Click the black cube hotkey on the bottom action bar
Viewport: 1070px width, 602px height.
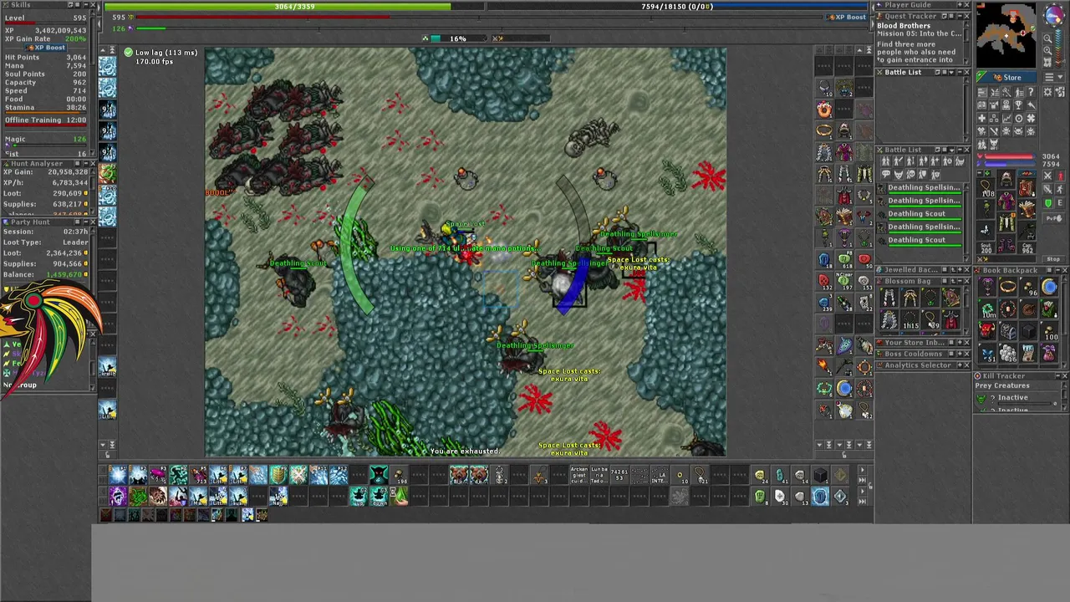[x=819, y=475]
